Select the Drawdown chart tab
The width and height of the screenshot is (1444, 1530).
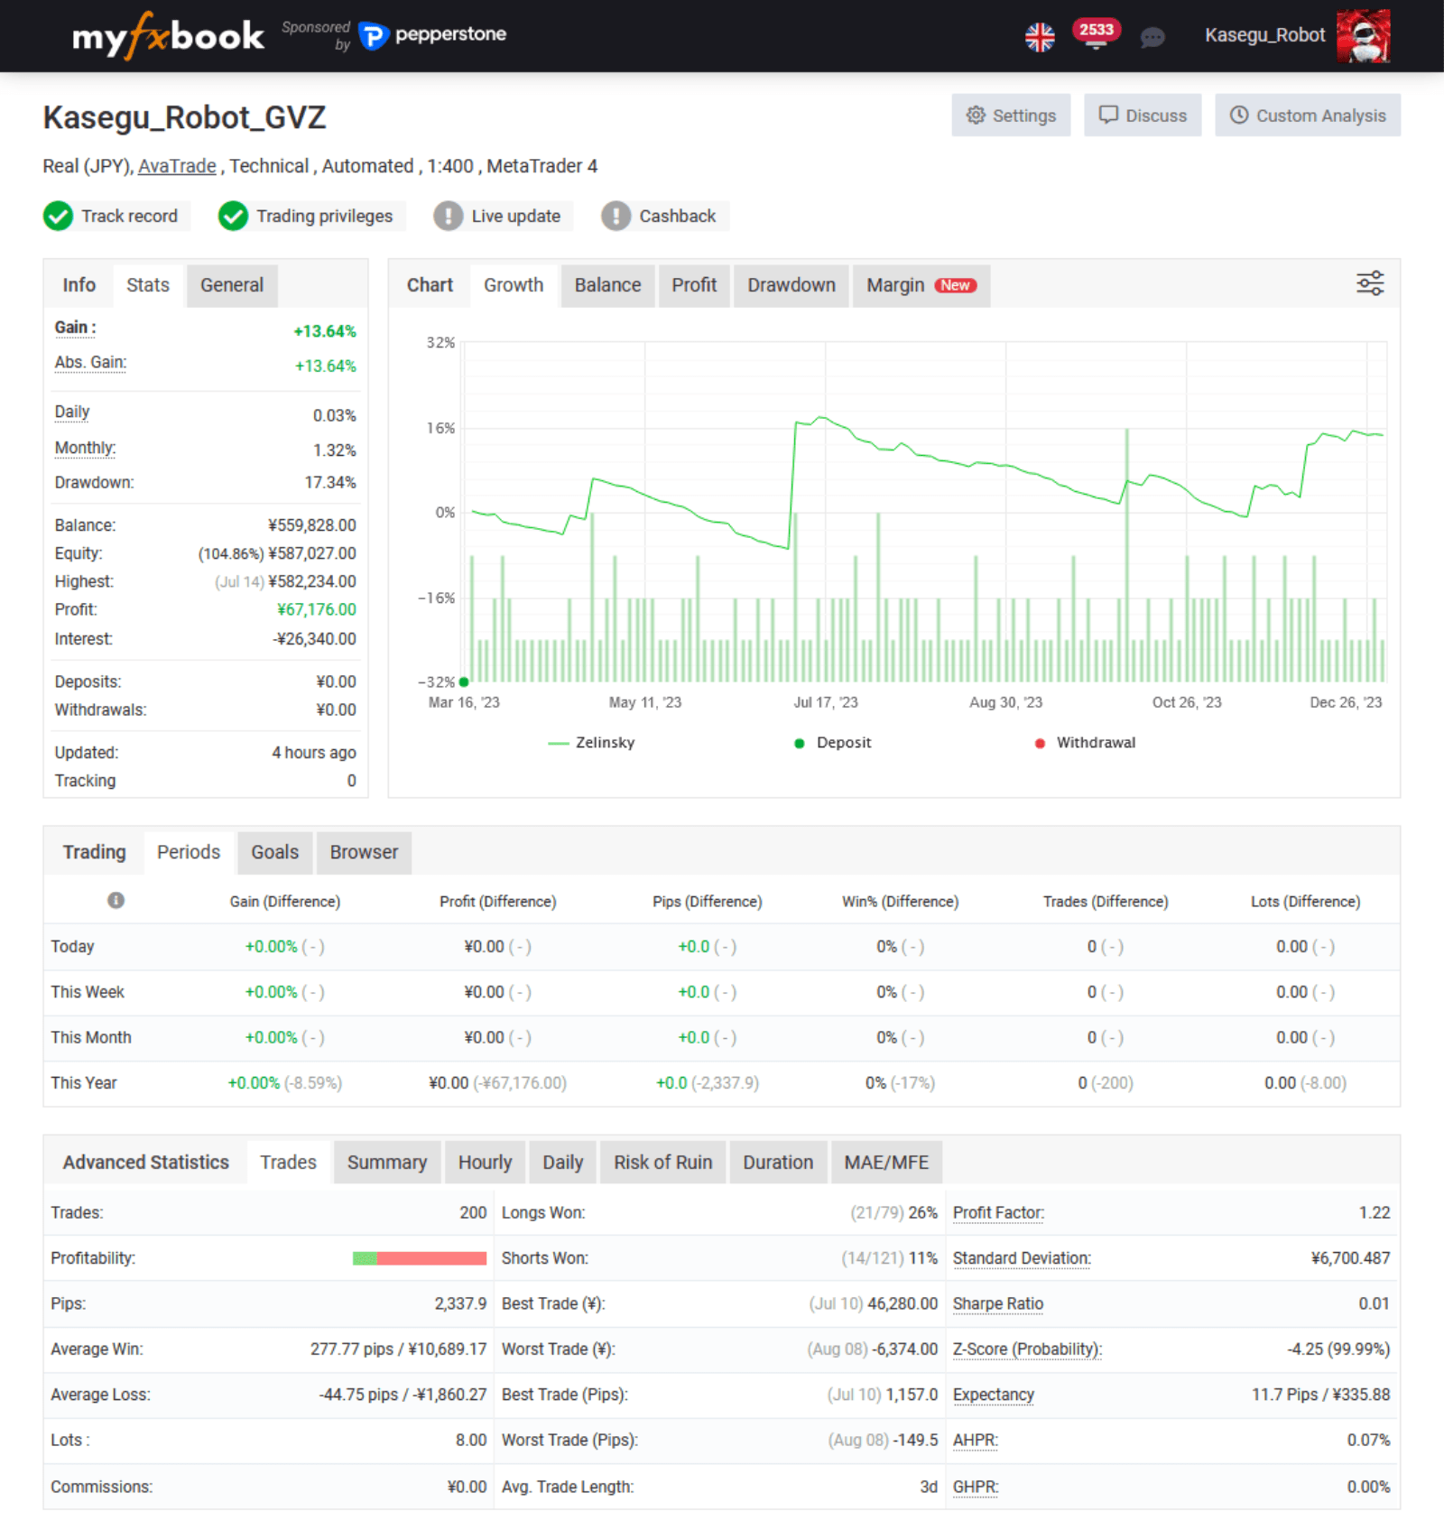(791, 285)
